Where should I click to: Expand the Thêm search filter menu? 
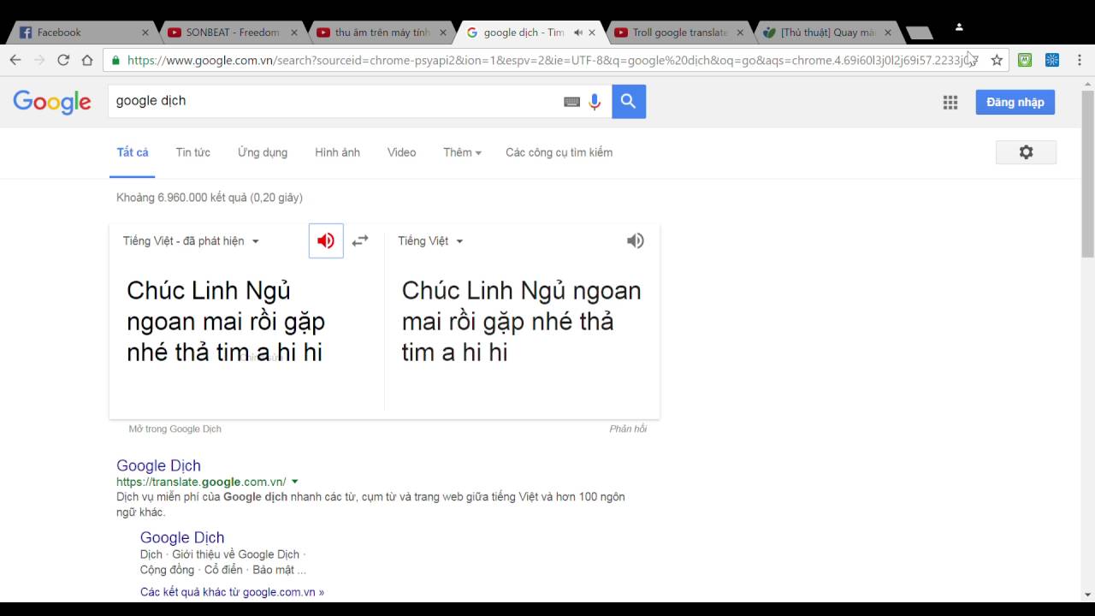462,152
